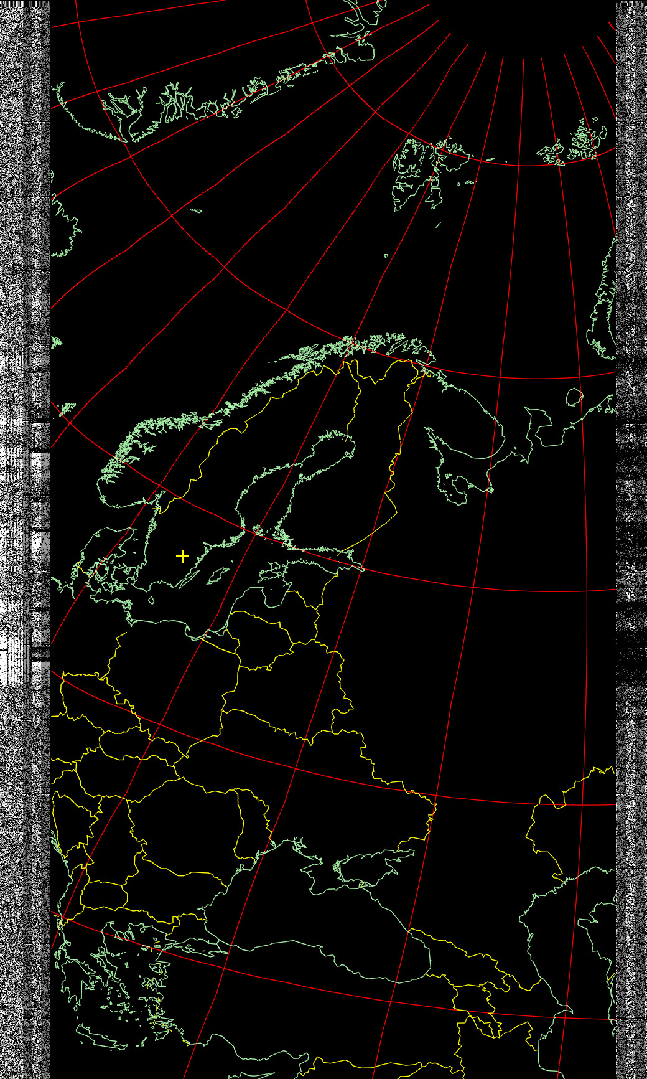The image size is (647, 1079).
Task: Click the yellow crosshair marker in Sweden
Action: click(x=182, y=556)
